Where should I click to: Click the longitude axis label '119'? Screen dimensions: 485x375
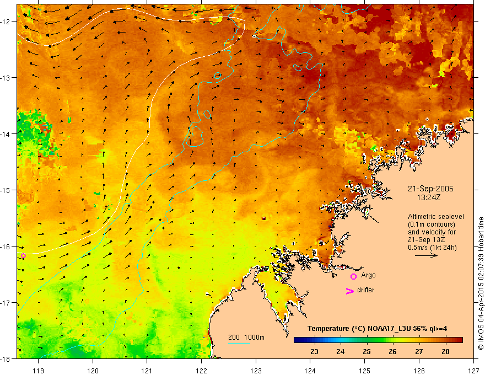pyautogui.click(x=39, y=371)
